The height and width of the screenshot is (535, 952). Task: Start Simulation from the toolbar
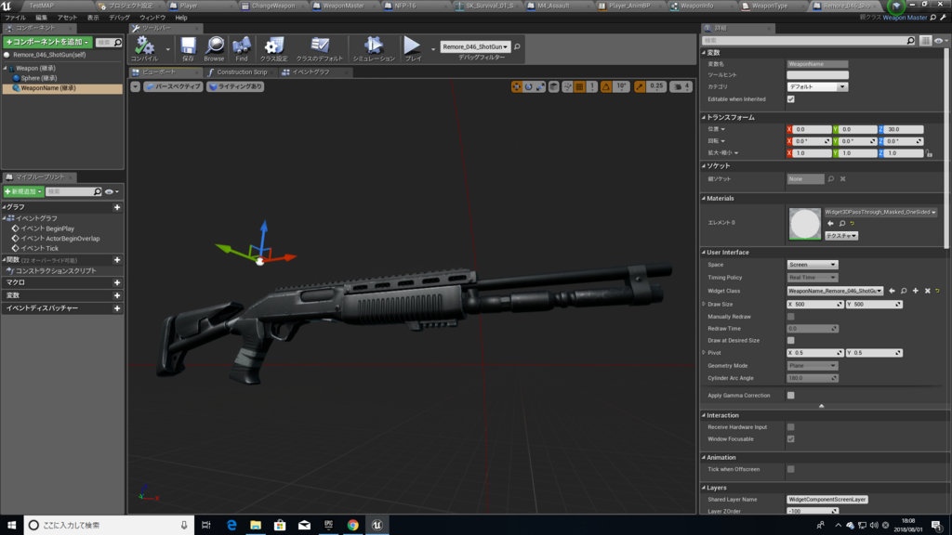374,48
